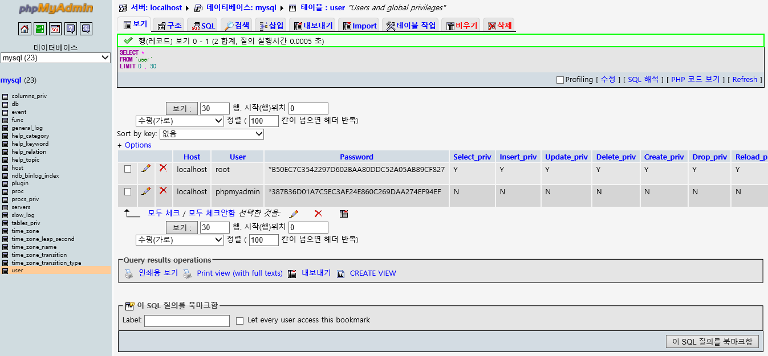Click table icon left of event
The width and height of the screenshot is (768, 356).
coord(5,112)
